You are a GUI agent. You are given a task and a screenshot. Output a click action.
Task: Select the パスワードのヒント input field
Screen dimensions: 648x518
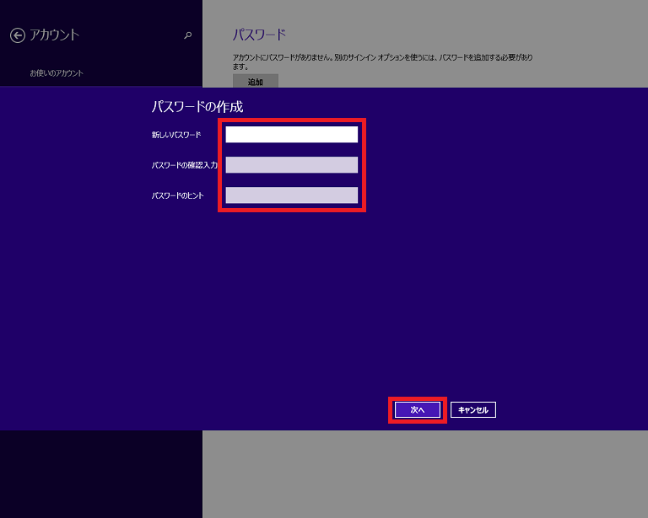click(x=291, y=195)
